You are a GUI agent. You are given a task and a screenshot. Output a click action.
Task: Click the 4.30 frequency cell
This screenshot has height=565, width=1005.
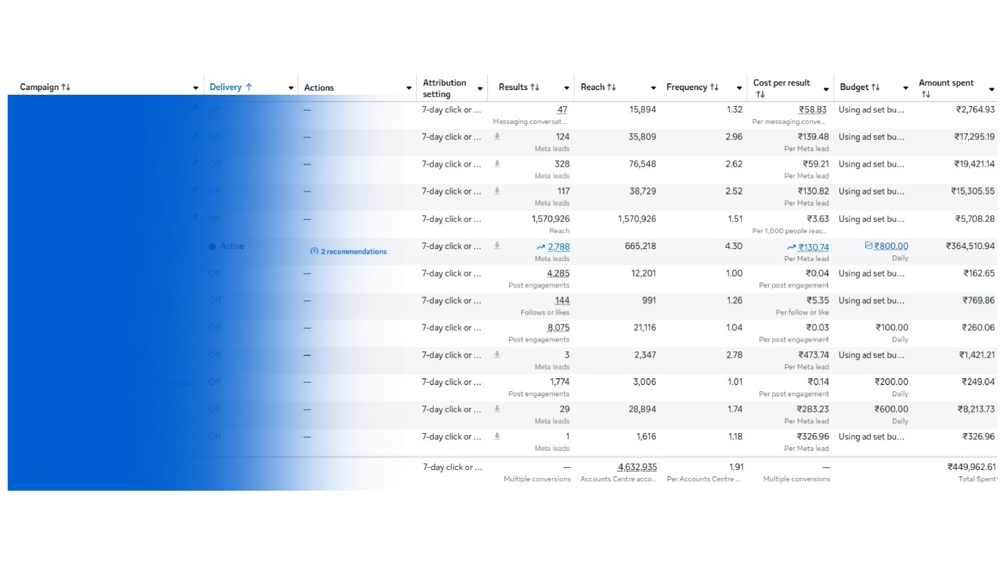click(x=733, y=246)
